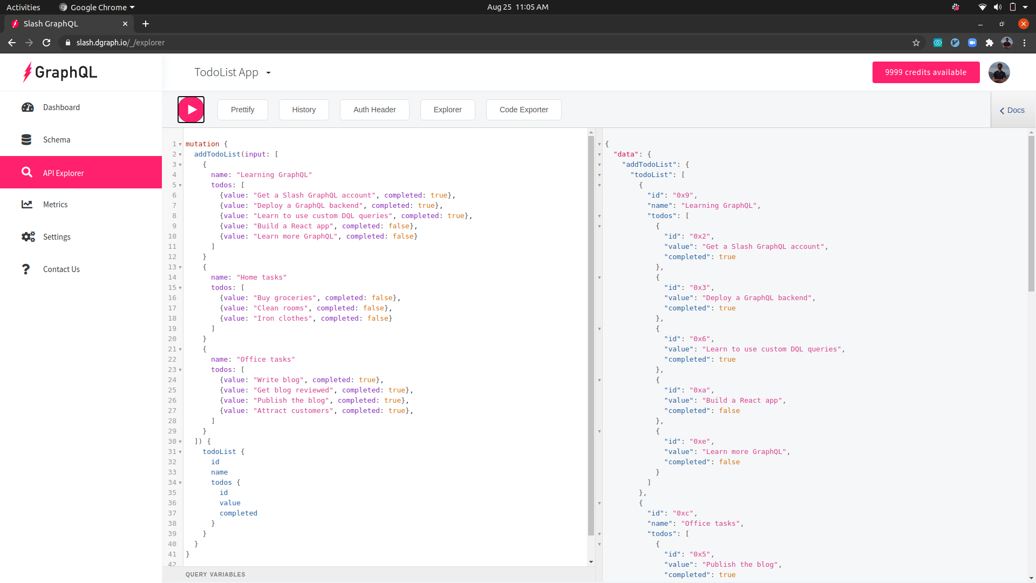Click the query editor vertical scrollbar
The height and width of the screenshot is (583, 1036).
(x=591, y=335)
